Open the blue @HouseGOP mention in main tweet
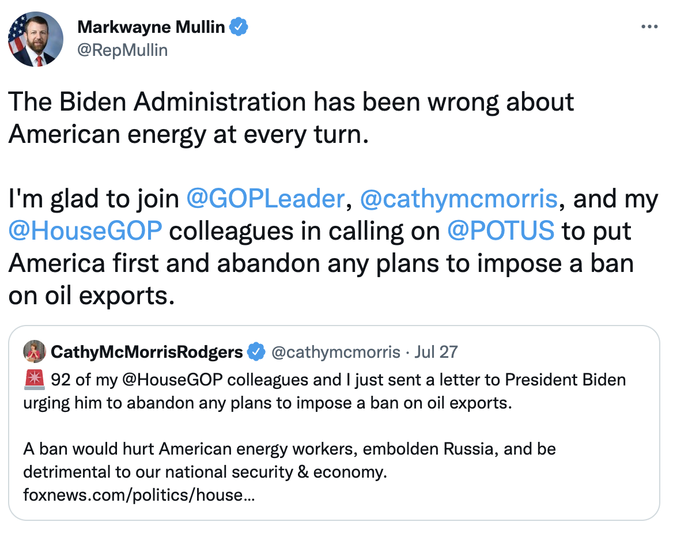This screenshot has height=537, width=673. 85,230
